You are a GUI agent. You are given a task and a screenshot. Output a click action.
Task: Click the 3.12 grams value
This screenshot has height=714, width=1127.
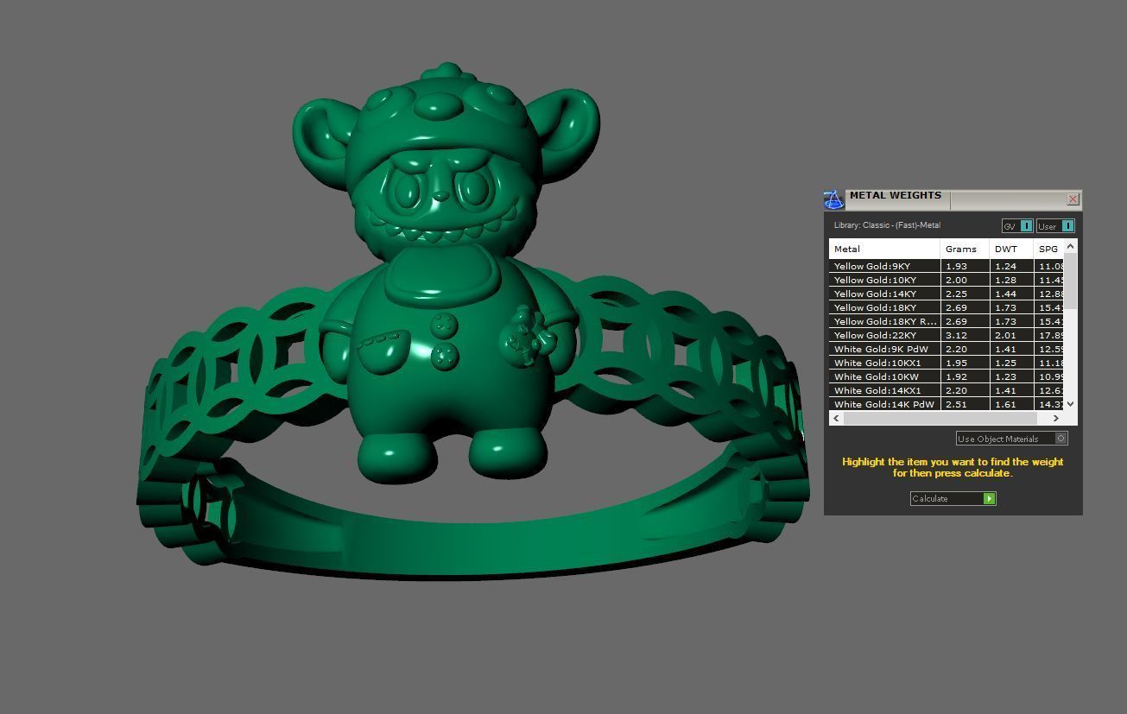pos(956,335)
